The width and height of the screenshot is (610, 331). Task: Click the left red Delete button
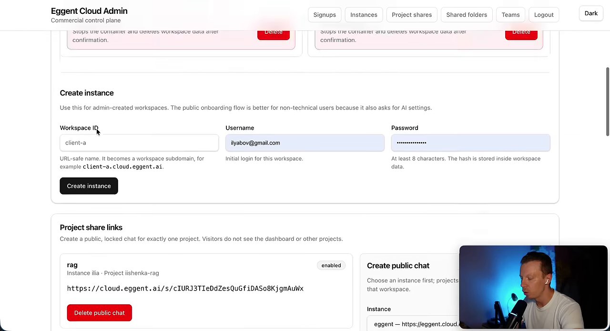274,32
